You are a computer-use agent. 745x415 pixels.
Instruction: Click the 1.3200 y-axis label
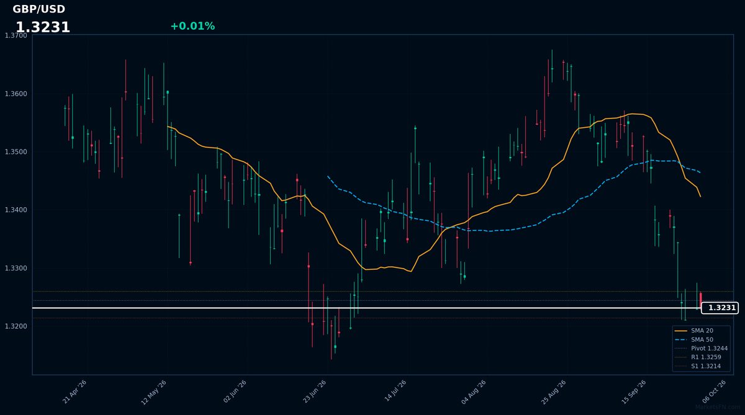16,326
